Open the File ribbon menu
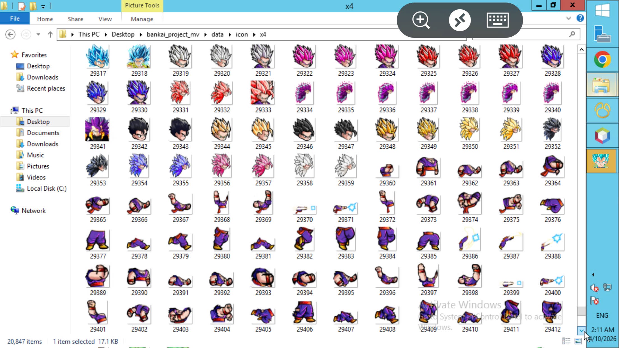The image size is (619, 348). coord(15,19)
